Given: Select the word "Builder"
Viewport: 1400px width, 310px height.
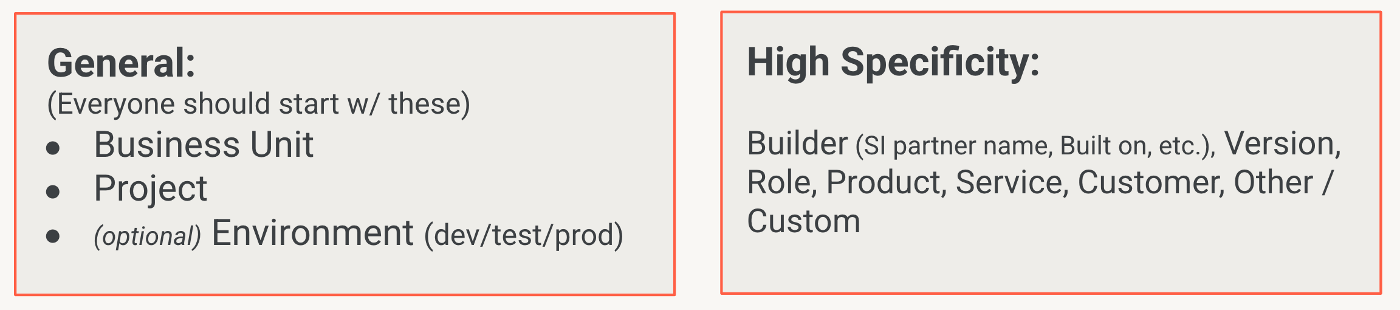Looking at the screenshot, I should [797, 144].
